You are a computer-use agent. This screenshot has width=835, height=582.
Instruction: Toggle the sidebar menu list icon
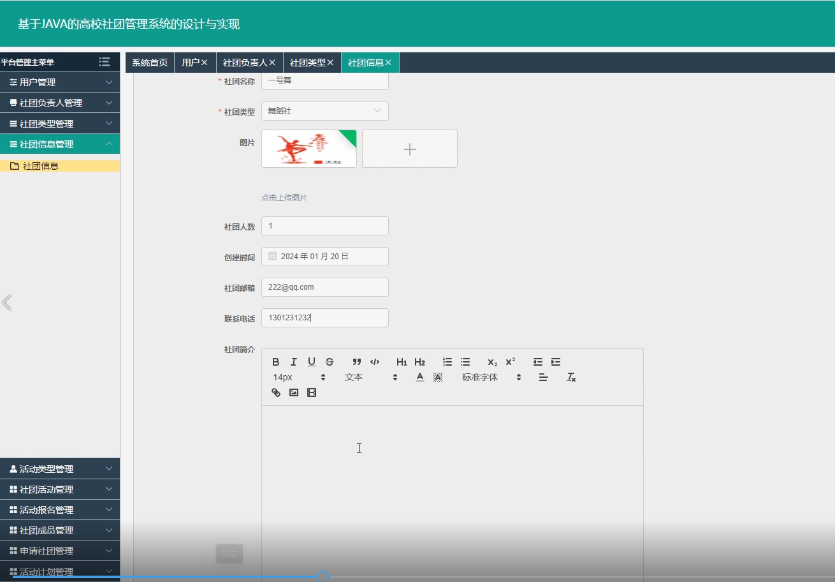105,62
